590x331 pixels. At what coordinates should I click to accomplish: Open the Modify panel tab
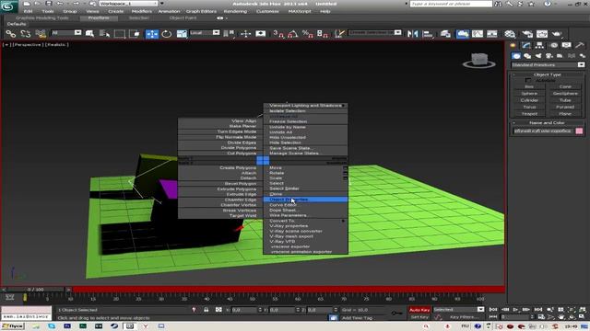coord(526,45)
